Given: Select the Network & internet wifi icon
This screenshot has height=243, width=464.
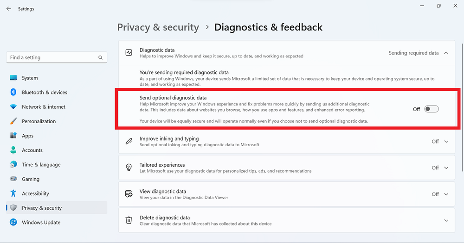Looking at the screenshot, I should pyautogui.click(x=13, y=106).
